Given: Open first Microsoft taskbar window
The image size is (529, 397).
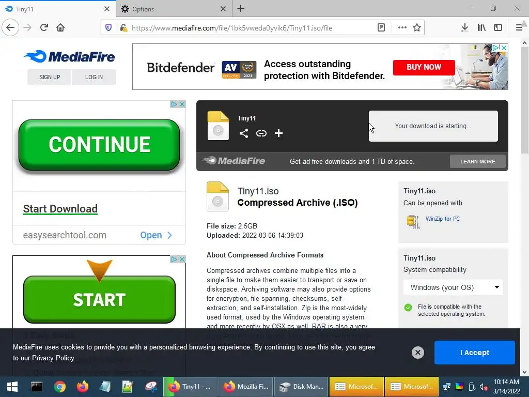Looking at the screenshot, I should pos(356,387).
